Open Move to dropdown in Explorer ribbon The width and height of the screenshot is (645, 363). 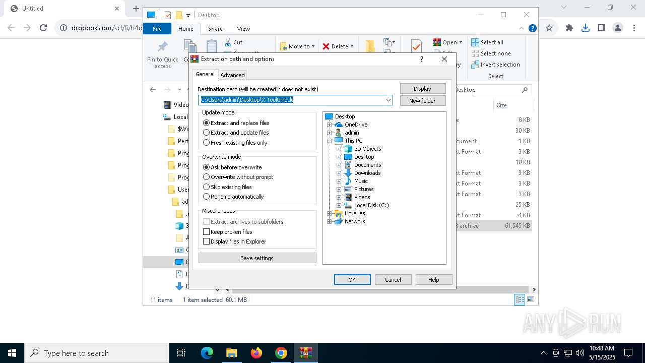click(x=297, y=46)
